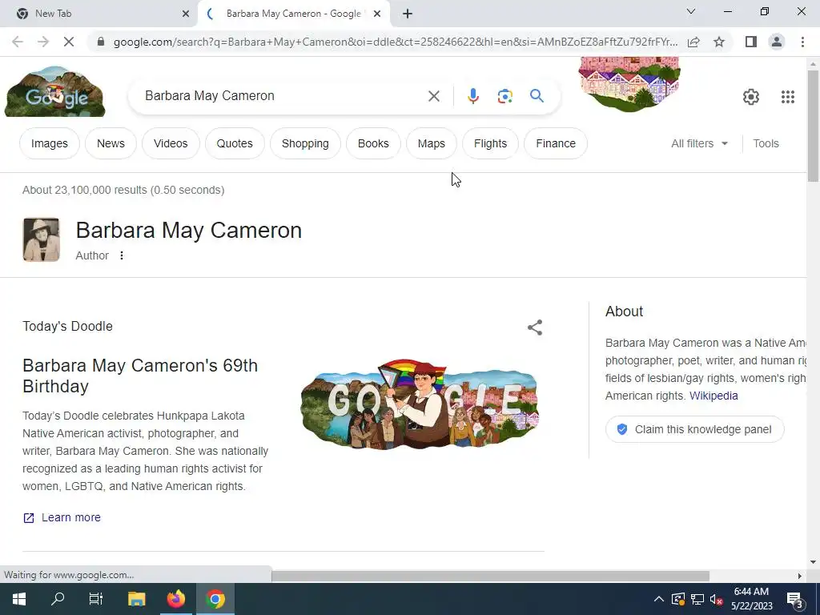The height and width of the screenshot is (615, 820).
Task: Filter results by Images
Action: (x=49, y=143)
